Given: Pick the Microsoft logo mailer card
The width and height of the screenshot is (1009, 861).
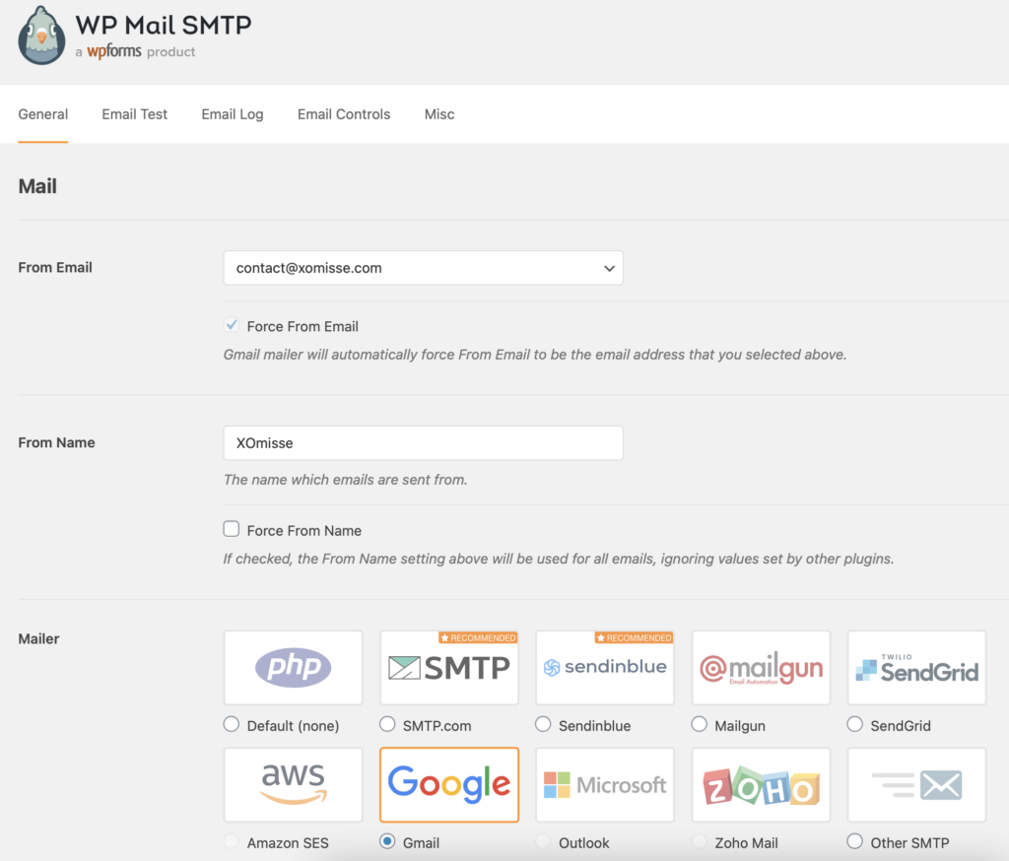Looking at the screenshot, I should [605, 784].
